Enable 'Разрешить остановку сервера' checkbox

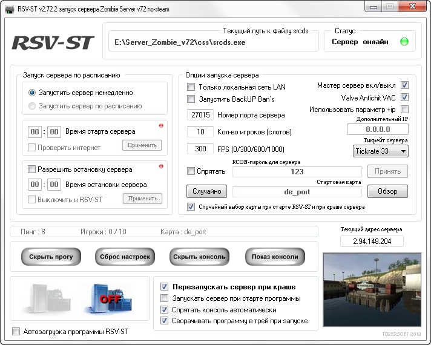(x=31, y=169)
